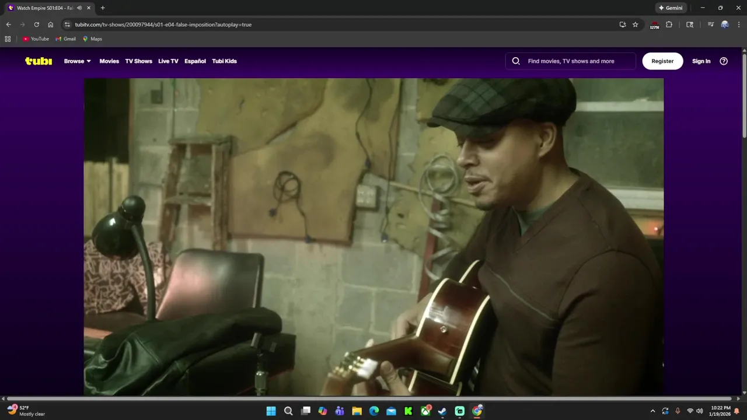Open the sync icon in system tray
The width and height of the screenshot is (747, 420).
tap(665, 411)
